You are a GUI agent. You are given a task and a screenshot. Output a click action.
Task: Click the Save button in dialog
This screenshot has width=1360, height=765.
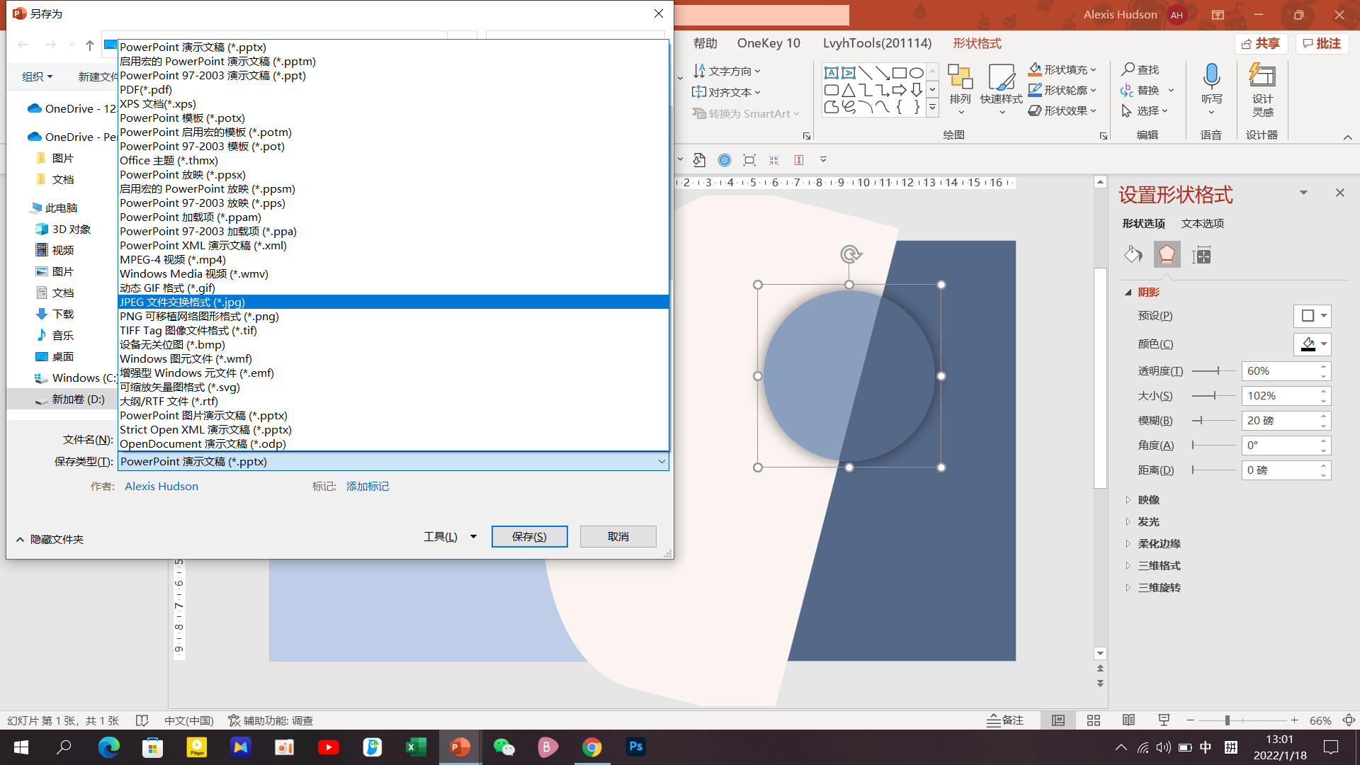529,537
